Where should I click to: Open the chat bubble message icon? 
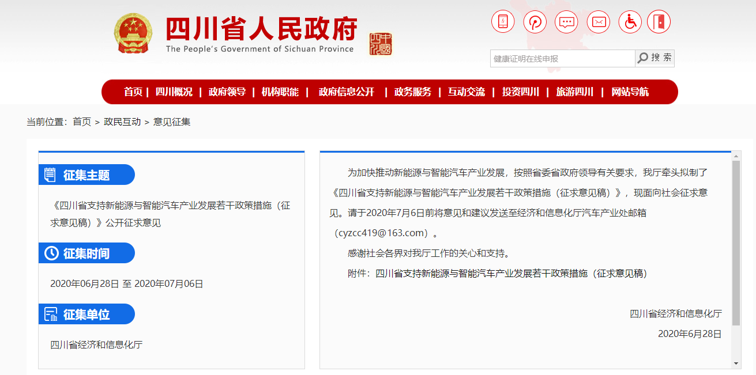[566, 22]
